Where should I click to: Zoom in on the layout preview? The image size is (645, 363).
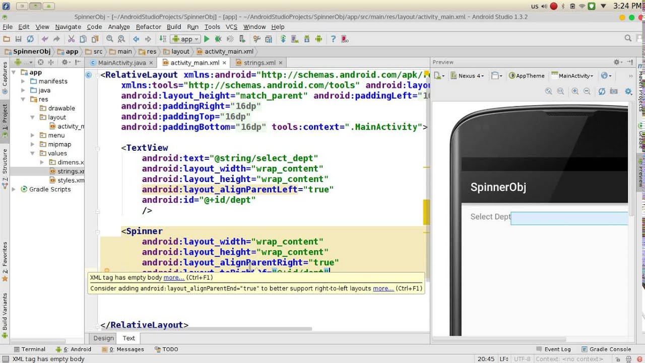(x=575, y=91)
